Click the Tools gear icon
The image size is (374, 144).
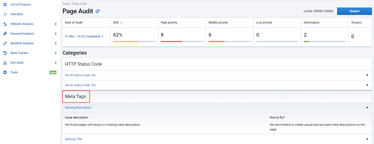click(5, 72)
